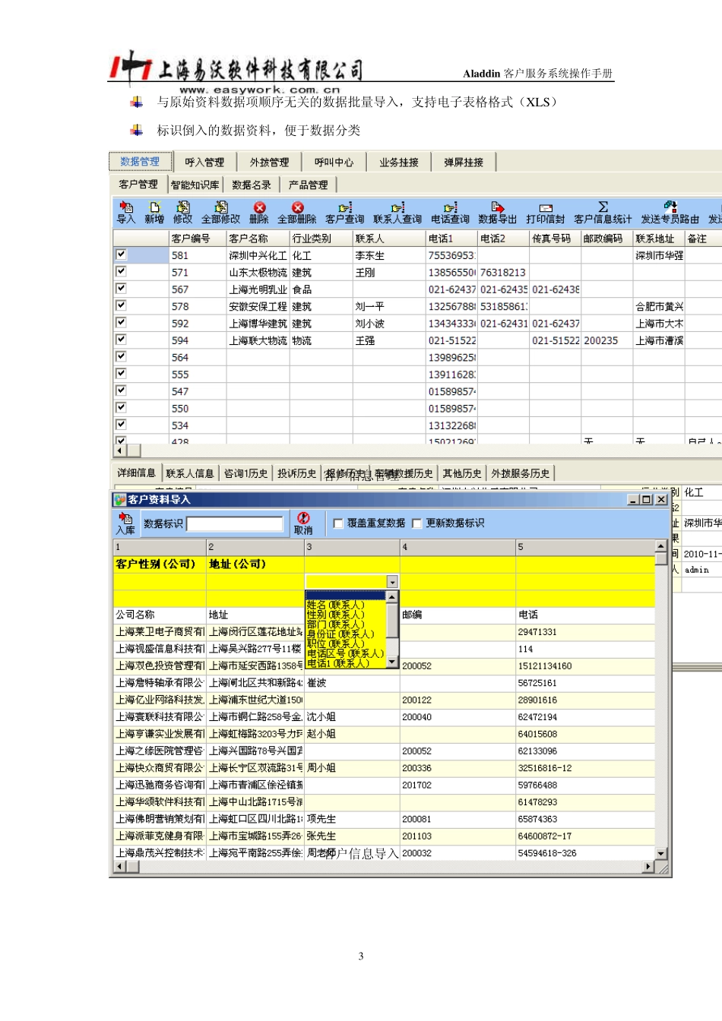
Task: Click scroll-down arrow of field dropdown list
Action: pos(392,662)
